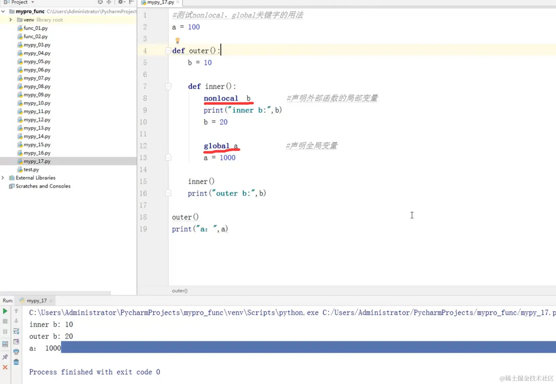
Task: Pin the Run tab with the pin icon
Action: click(5, 357)
